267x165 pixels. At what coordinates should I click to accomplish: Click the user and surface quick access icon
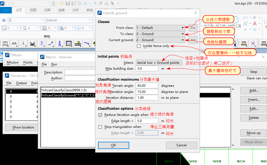pos(53,3)
